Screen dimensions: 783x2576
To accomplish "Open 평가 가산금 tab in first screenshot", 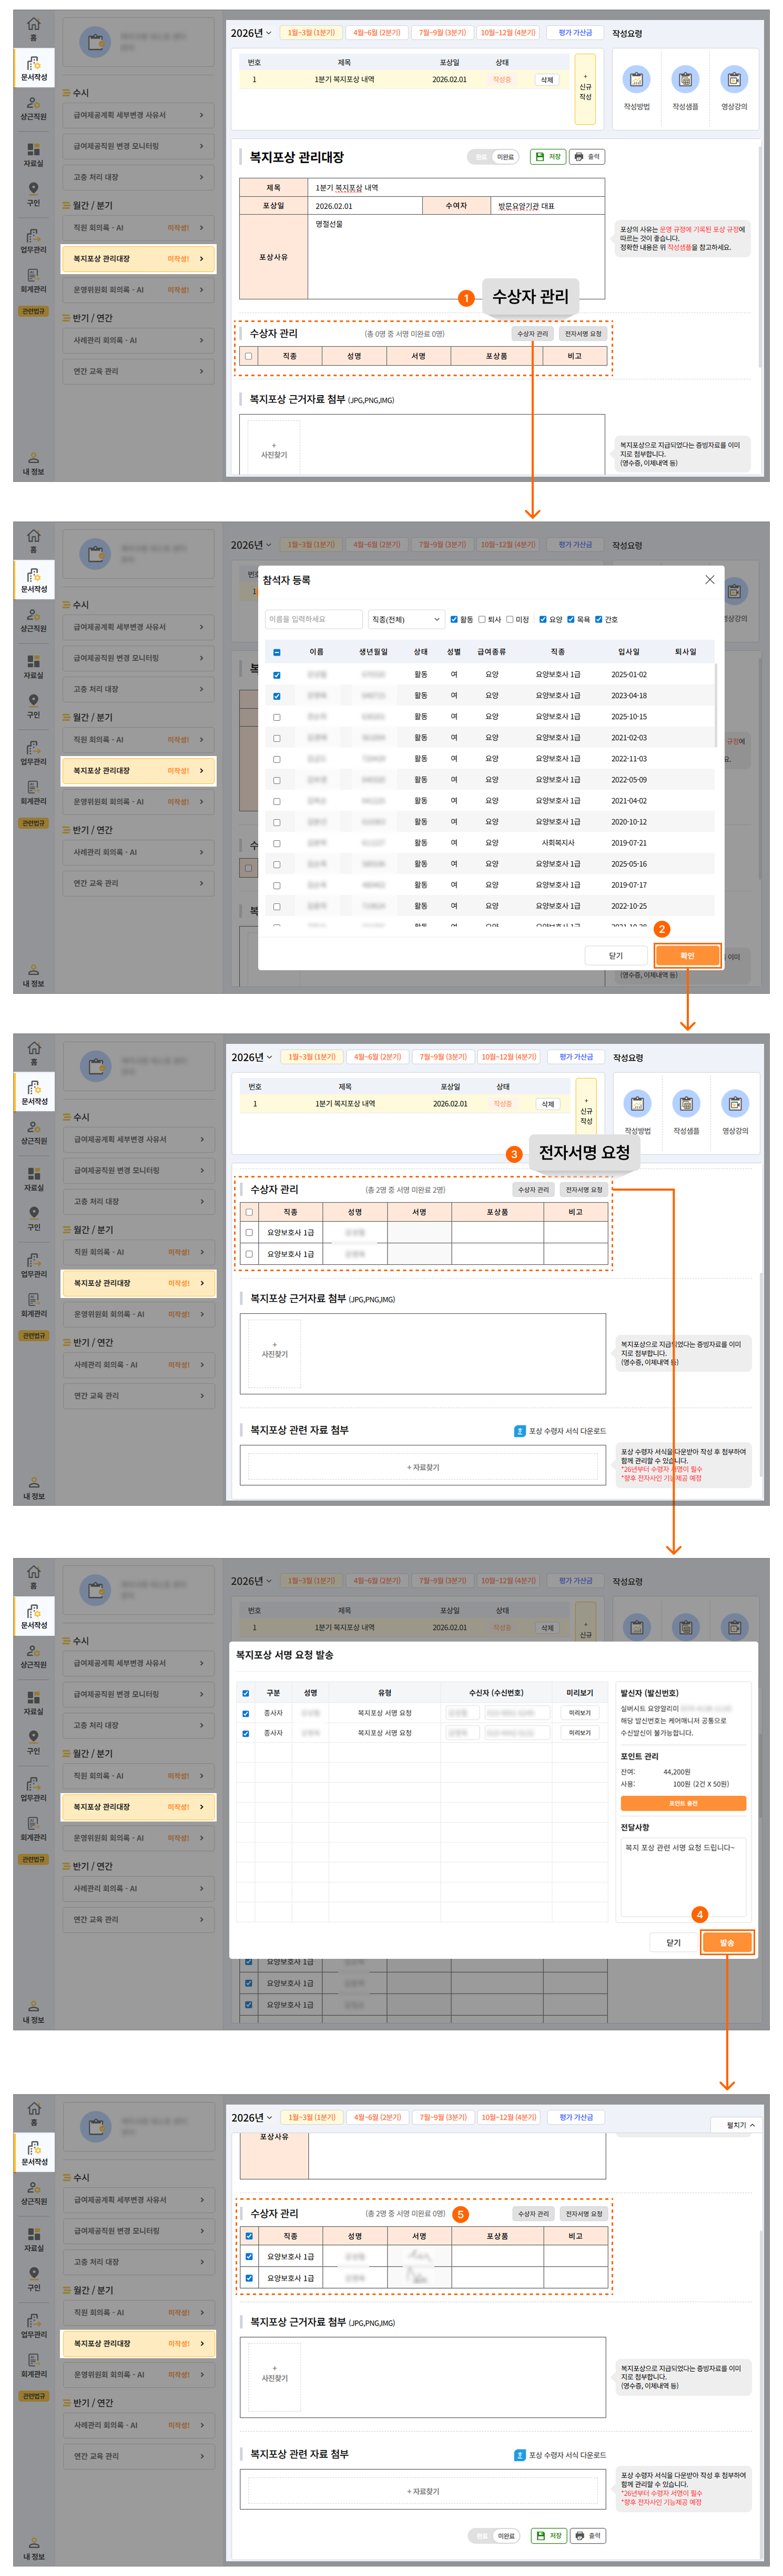I will coord(575,33).
